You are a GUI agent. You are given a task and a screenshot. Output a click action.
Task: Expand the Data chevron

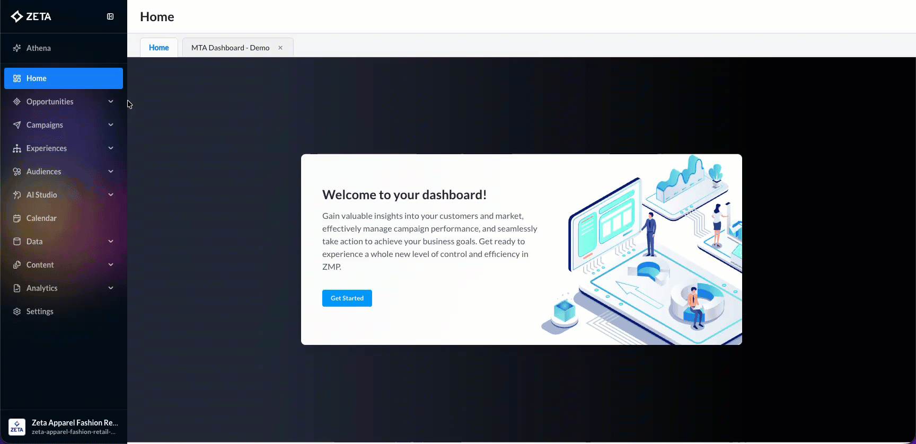pyautogui.click(x=111, y=242)
